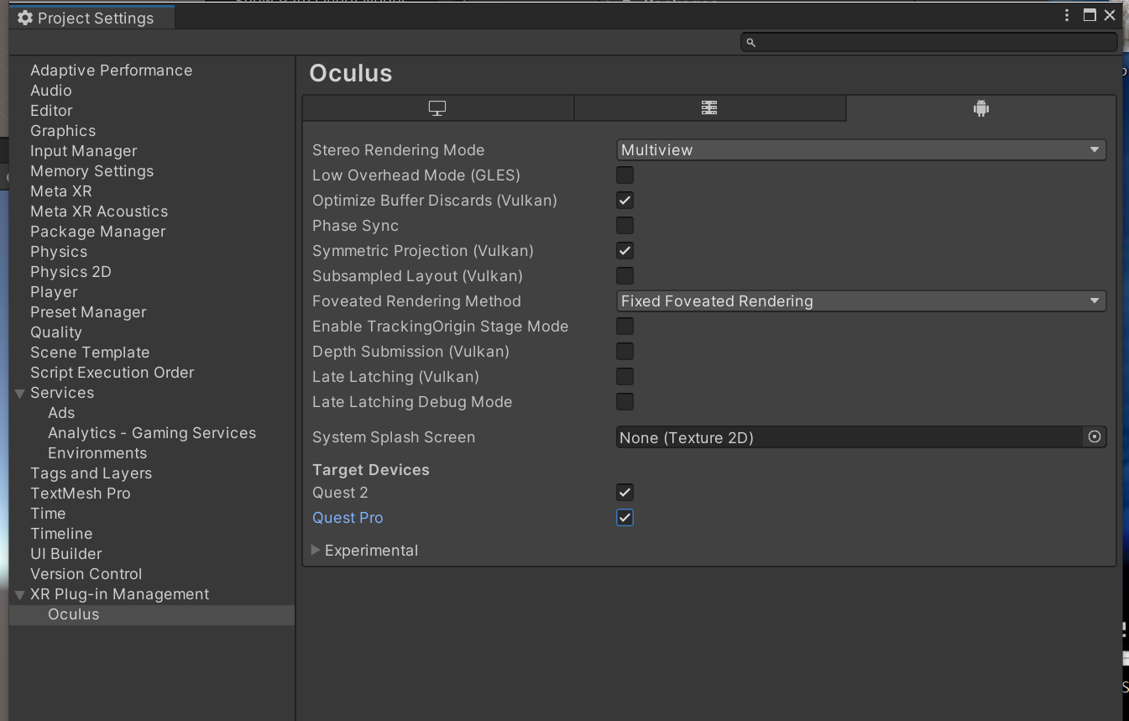Open the Graphics settings category
Image resolution: width=1129 pixels, height=721 pixels.
click(63, 131)
